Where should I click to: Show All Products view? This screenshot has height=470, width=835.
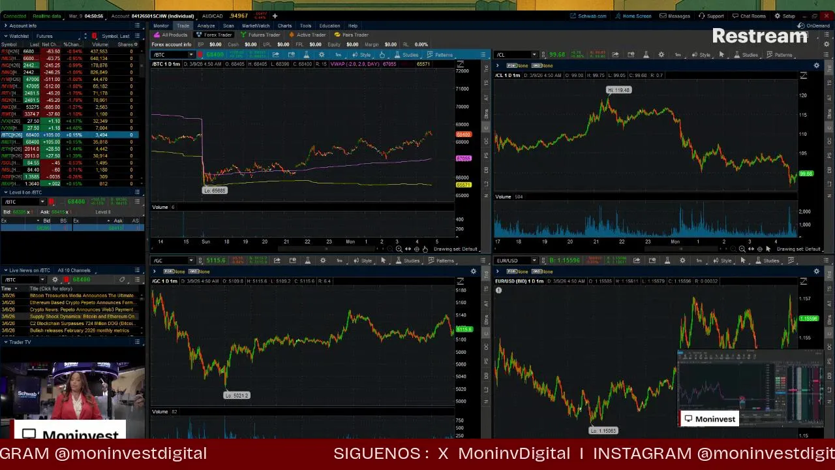(171, 35)
